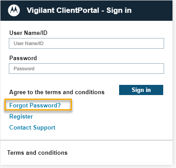Viewport: 176px width, 168px height.
Task: Open the Forgot Password? link
Action: click(x=35, y=105)
